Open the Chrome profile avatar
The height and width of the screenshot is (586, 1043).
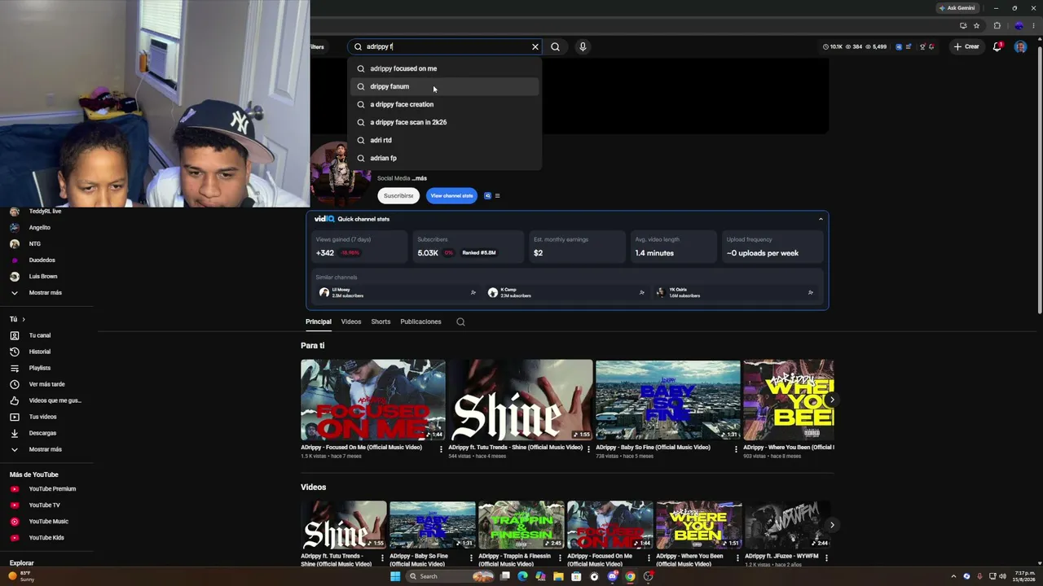pos(1019,25)
